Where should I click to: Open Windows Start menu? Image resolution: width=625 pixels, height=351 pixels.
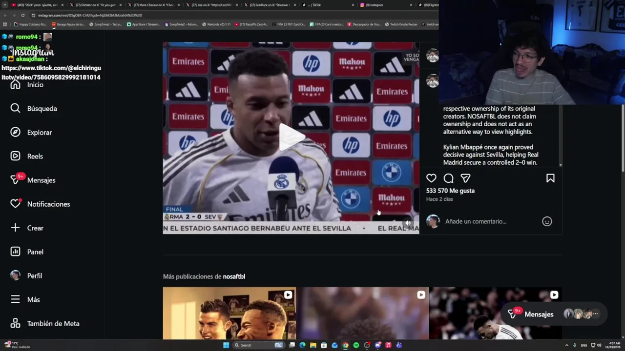226,345
